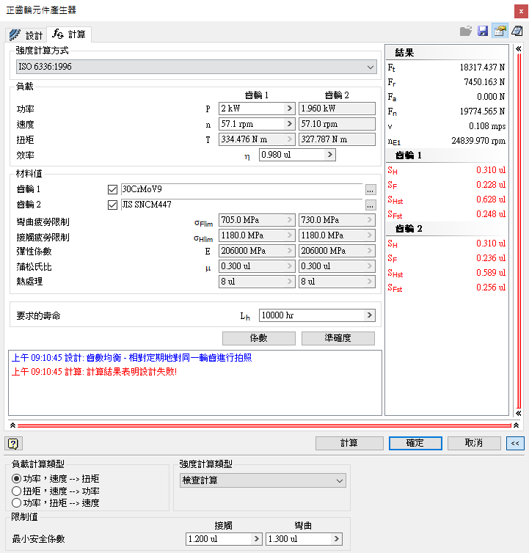The height and width of the screenshot is (553, 529).
Task: Click the 確定 button
Action: (x=415, y=443)
